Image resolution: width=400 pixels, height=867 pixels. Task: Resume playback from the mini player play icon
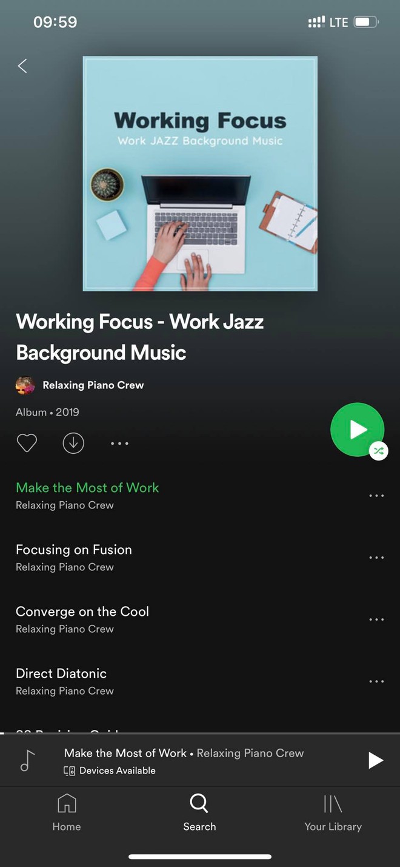tap(376, 760)
